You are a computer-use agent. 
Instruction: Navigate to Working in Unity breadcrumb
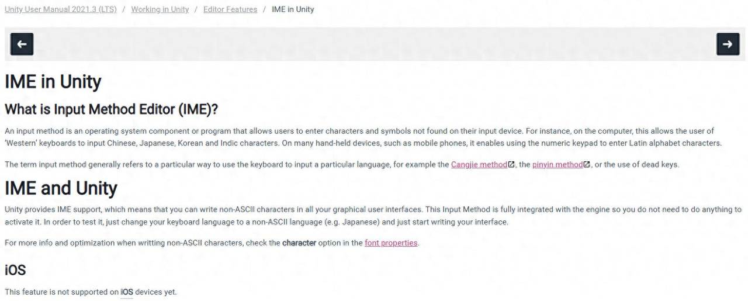160,9
